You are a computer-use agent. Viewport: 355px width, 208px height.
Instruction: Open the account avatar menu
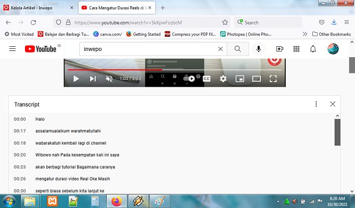pos(333,49)
